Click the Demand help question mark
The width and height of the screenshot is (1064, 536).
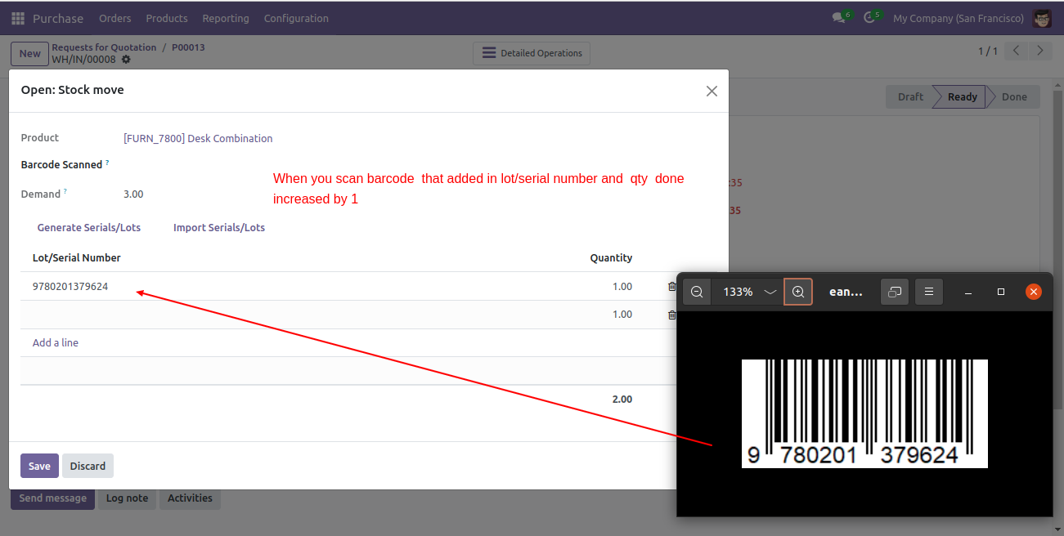65,192
